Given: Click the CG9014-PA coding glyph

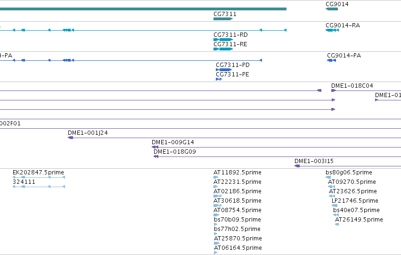Looking at the screenshot, I should tap(331, 60).
